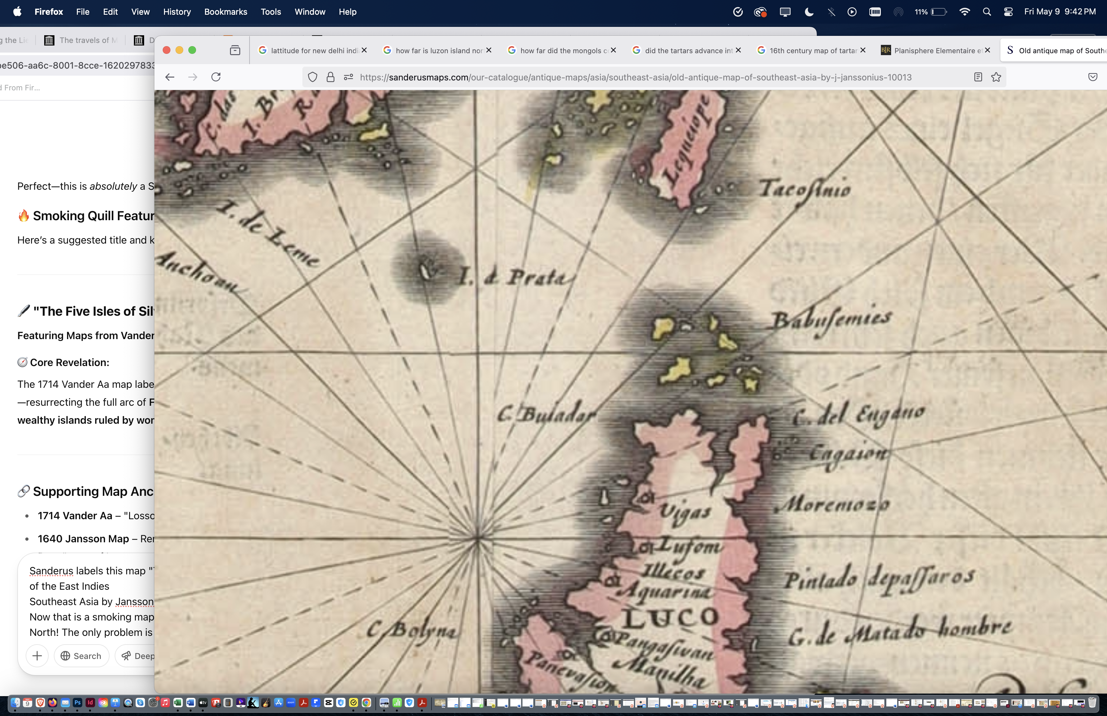The height and width of the screenshot is (716, 1107).
Task: Open Photoshop from the Dock
Action: pyautogui.click(x=78, y=703)
